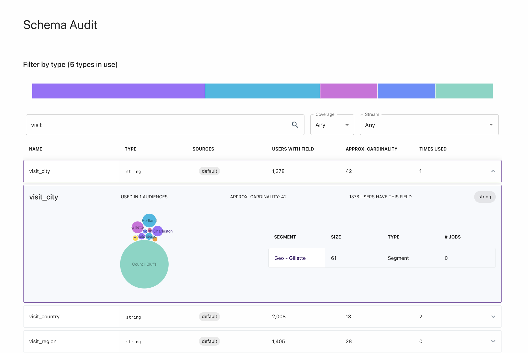Collapse the visit_city row chevron
The height and width of the screenshot is (353, 528).
(493, 171)
